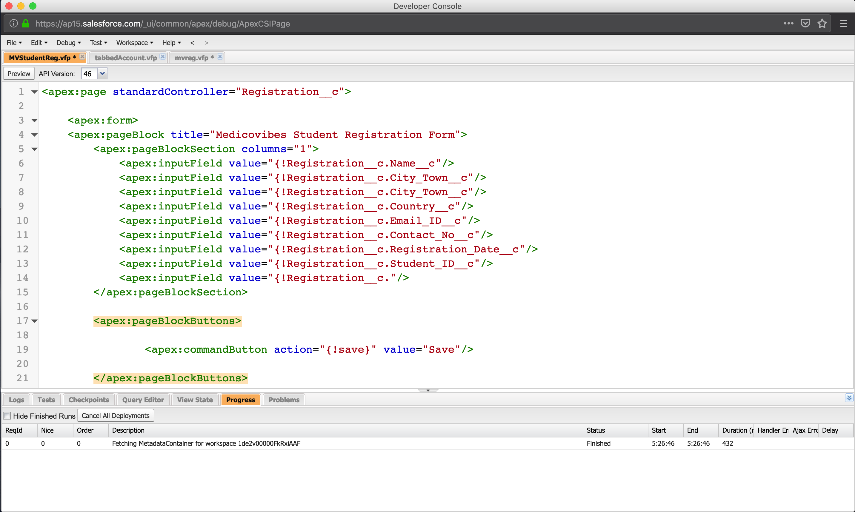Image resolution: width=855 pixels, height=512 pixels.
Task: Click the Help menu item
Action: point(169,42)
